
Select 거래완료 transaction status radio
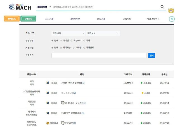pos(84,47)
